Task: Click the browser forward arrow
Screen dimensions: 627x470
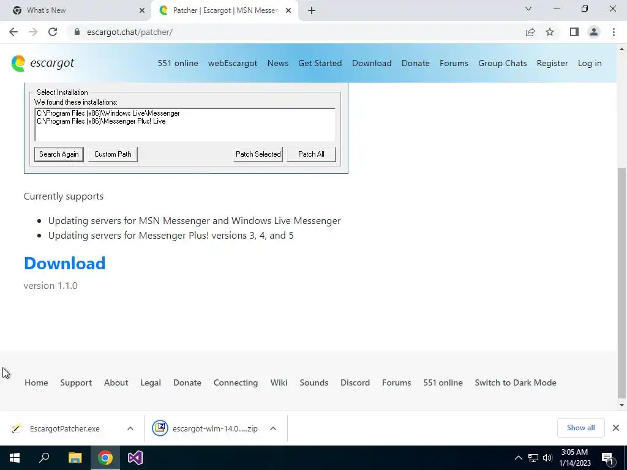Action: 33,32
